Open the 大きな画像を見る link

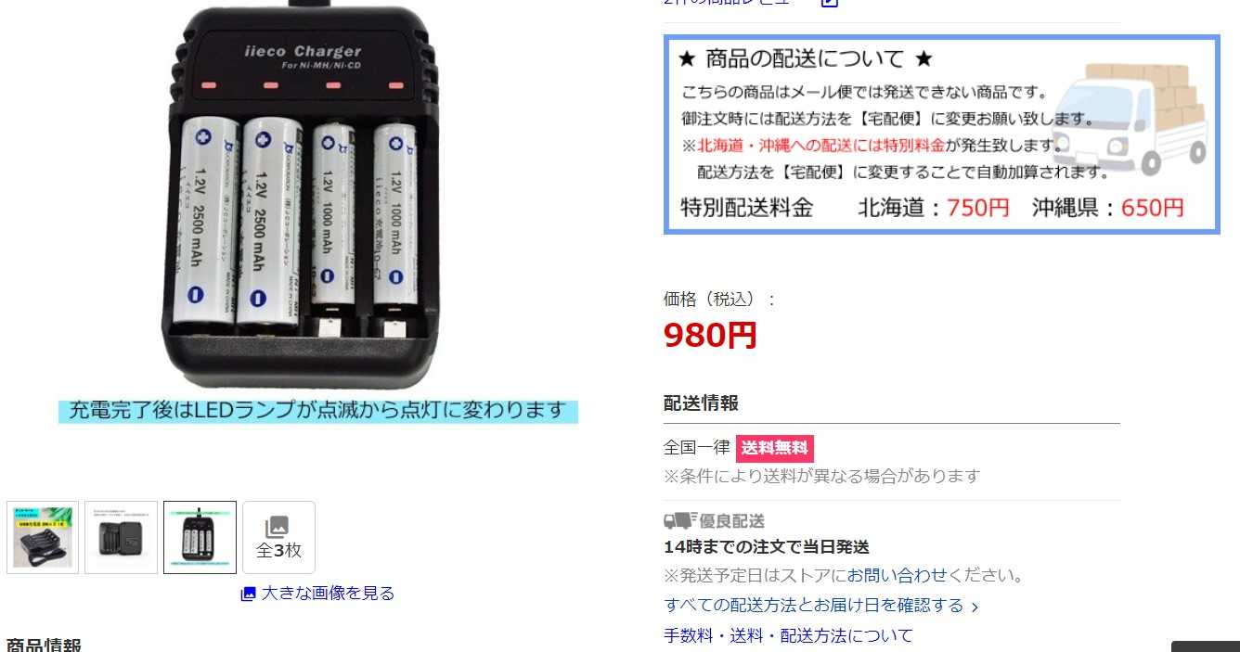(x=328, y=594)
